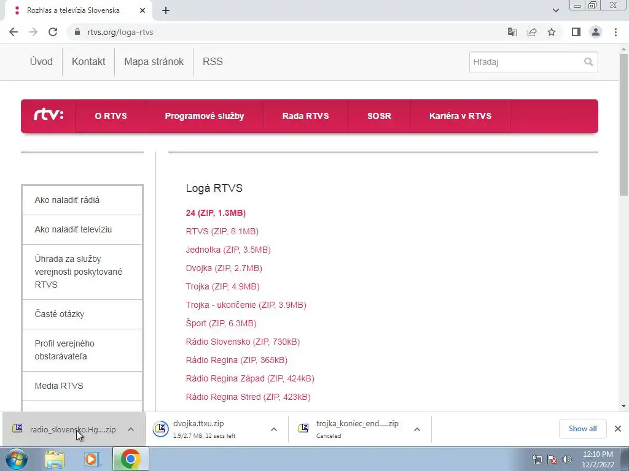Open Časté otázky sidebar item

tap(82, 315)
